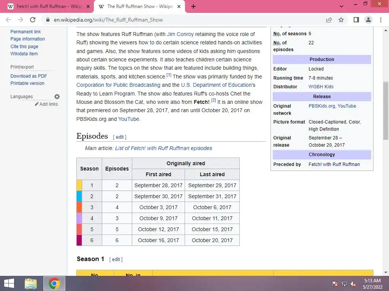Click the Season column header

coord(89,169)
